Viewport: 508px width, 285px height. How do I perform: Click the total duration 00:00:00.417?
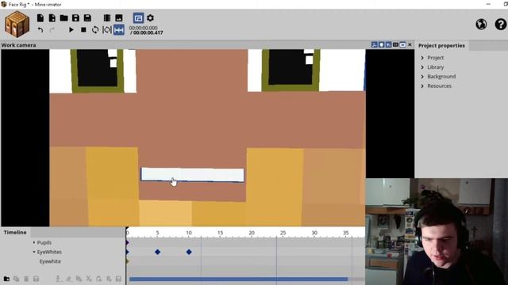(148, 32)
